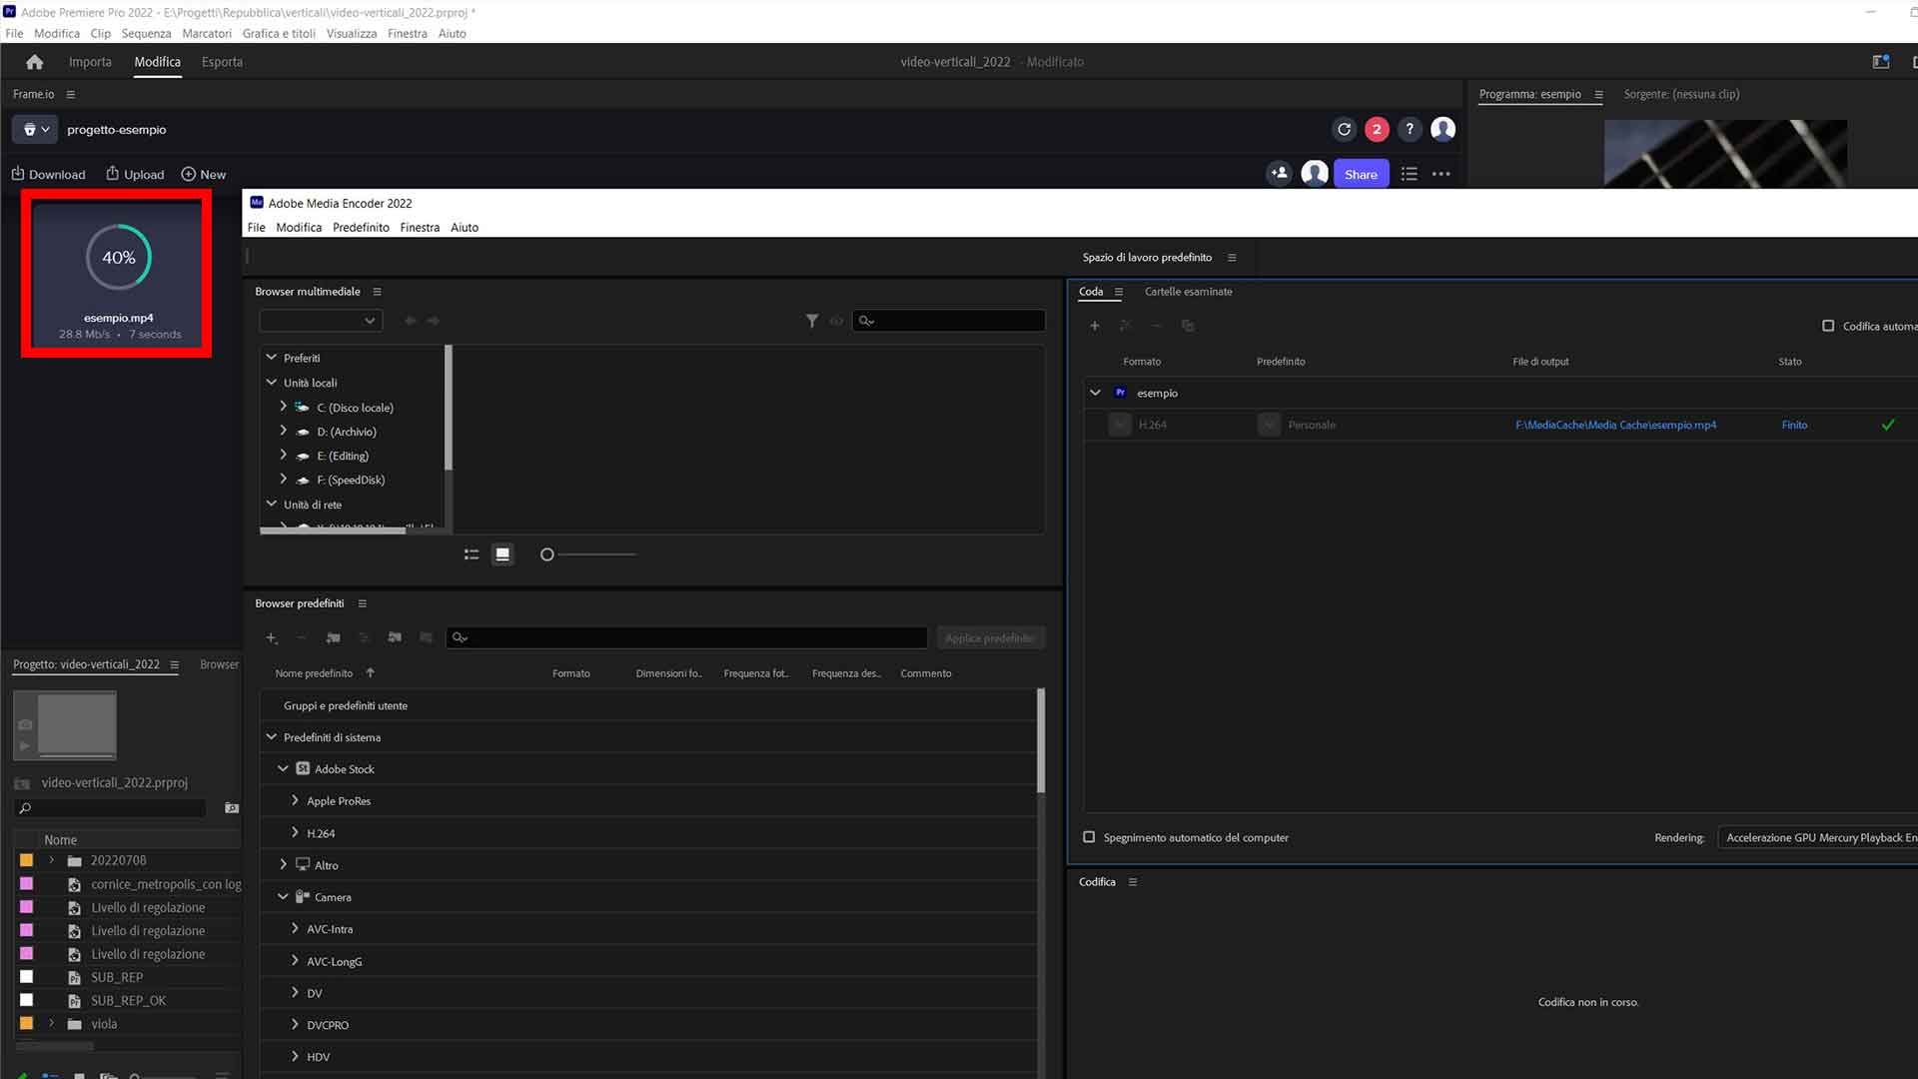Add a new source with the plus icon in Coda
This screenshot has width=1918, height=1079.
pos(1094,326)
